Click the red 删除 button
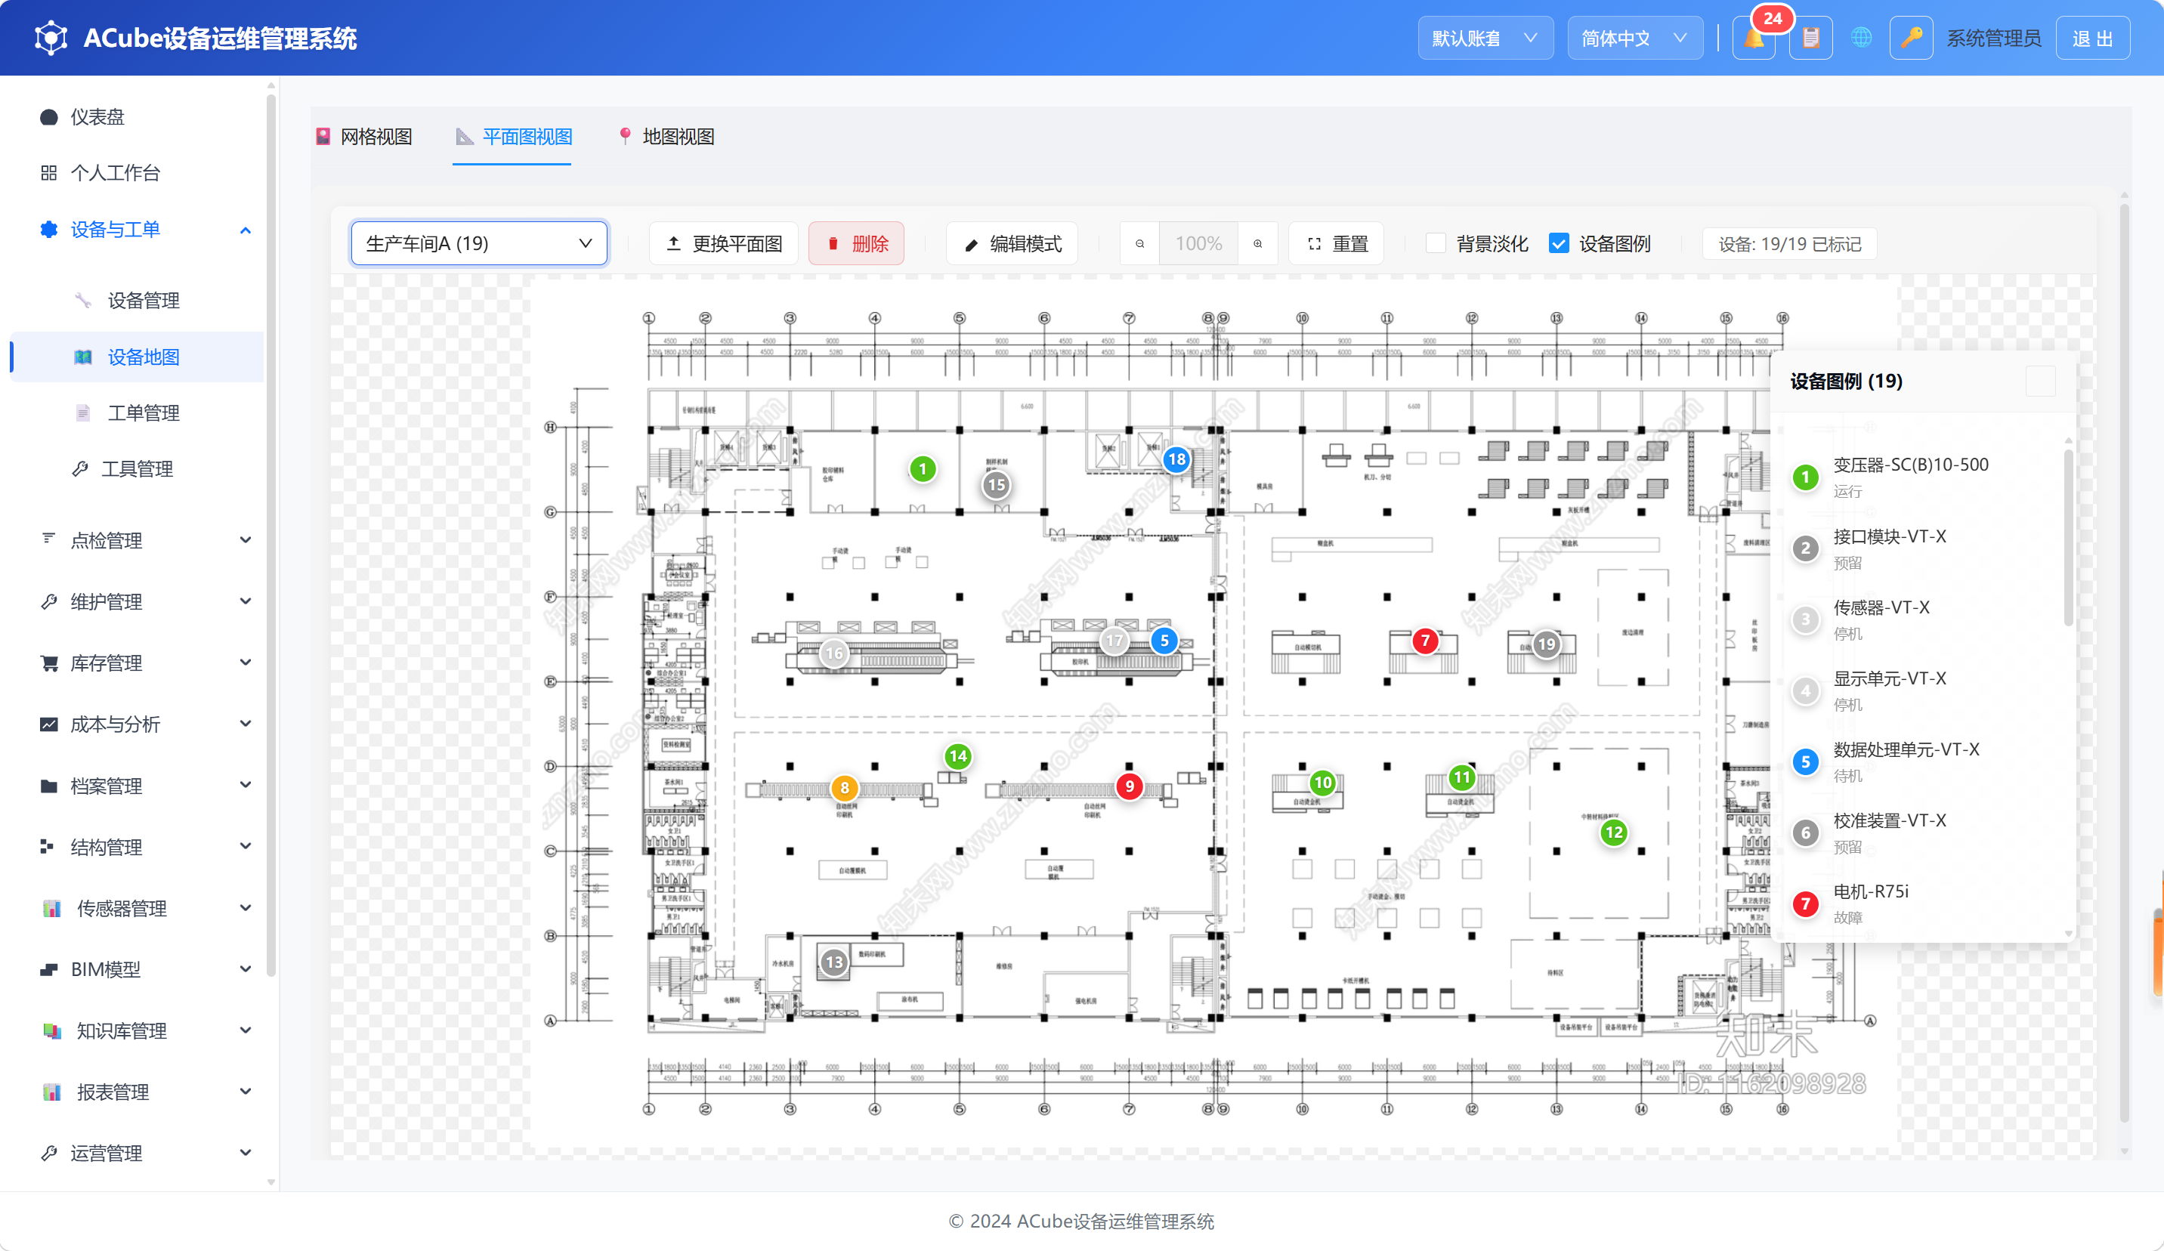Image resolution: width=2164 pixels, height=1251 pixels. point(856,244)
